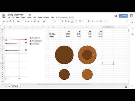
Task: Click the 250-500um legend entry
Action: 36,41
